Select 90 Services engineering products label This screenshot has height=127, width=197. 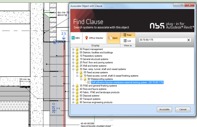96,102
